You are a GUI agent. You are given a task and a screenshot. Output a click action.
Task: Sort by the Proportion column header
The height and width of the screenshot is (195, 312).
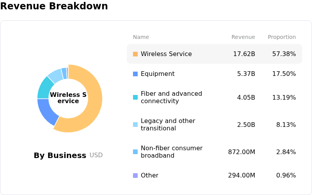(x=282, y=37)
